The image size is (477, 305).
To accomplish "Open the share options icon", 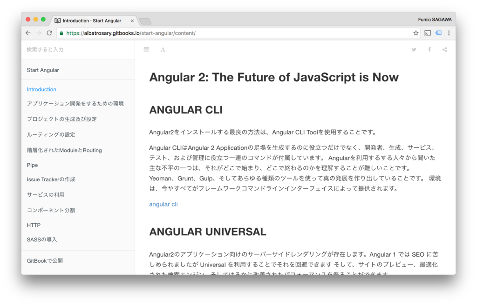I will 444,50.
